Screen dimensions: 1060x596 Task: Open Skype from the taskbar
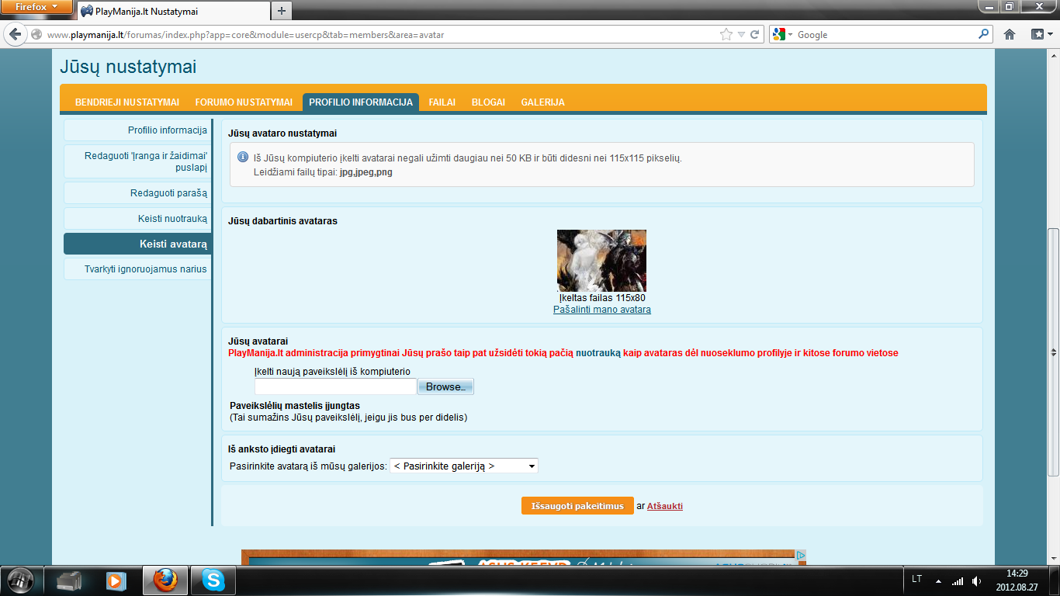coord(213,580)
